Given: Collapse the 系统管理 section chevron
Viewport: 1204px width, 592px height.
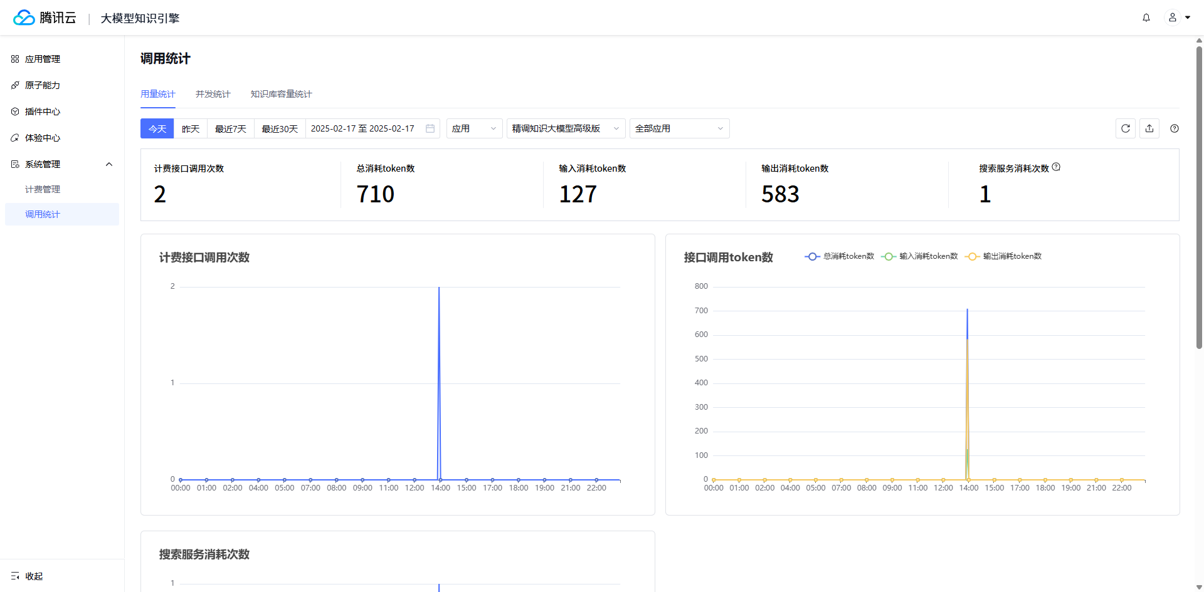Looking at the screenshot, I should click(x=109, y=164).
